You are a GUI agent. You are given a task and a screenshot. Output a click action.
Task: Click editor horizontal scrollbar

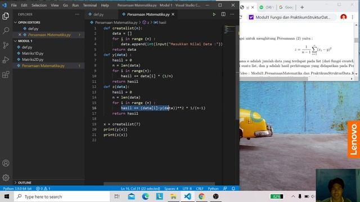tap(159, 183)
